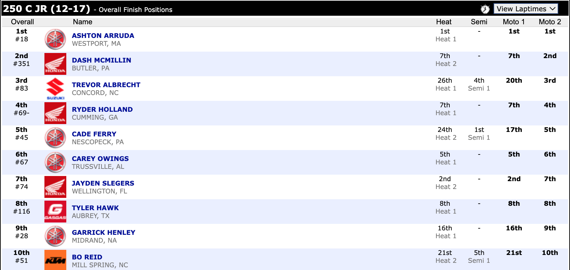Click Carey Owings' Yamaha logo
The height and width of the screenshot is (270, 570).
click(55, 162)
